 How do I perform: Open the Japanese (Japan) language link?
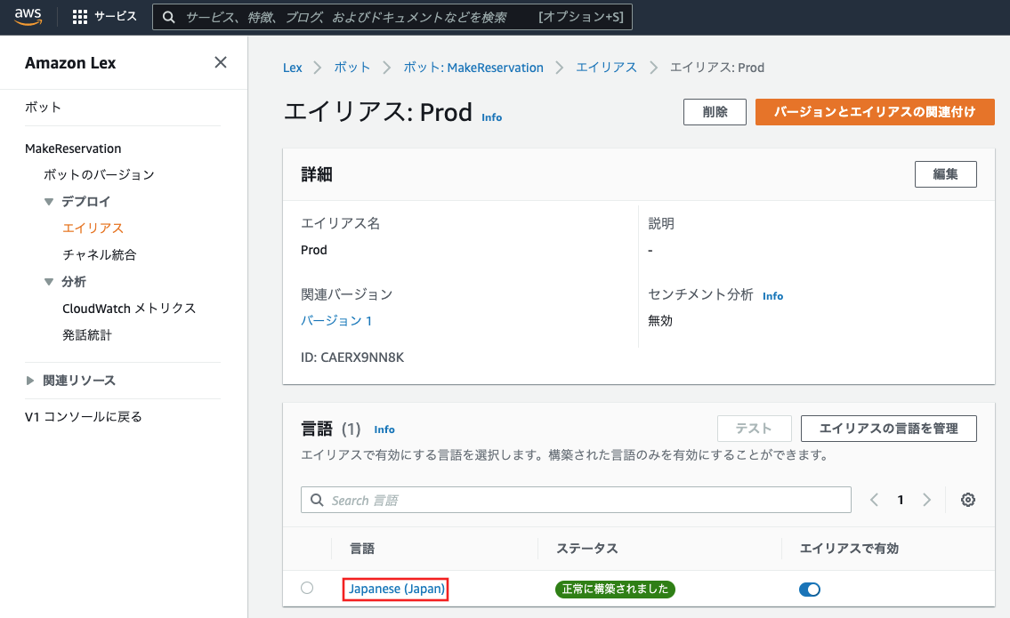(397, 589)
